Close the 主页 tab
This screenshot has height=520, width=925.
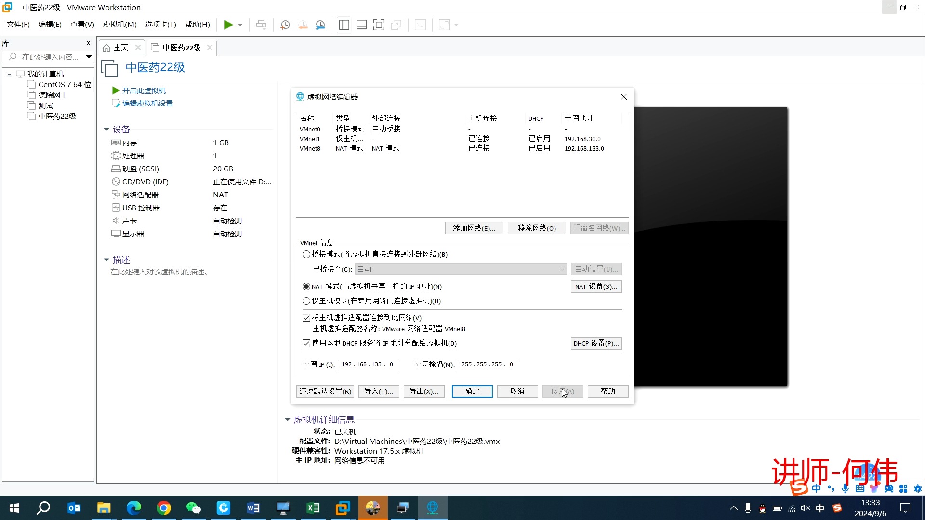click(x=138, y=47)
